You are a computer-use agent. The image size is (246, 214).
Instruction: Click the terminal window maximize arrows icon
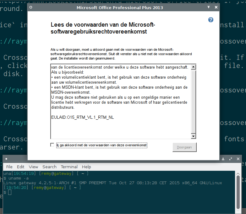point(231,159)
